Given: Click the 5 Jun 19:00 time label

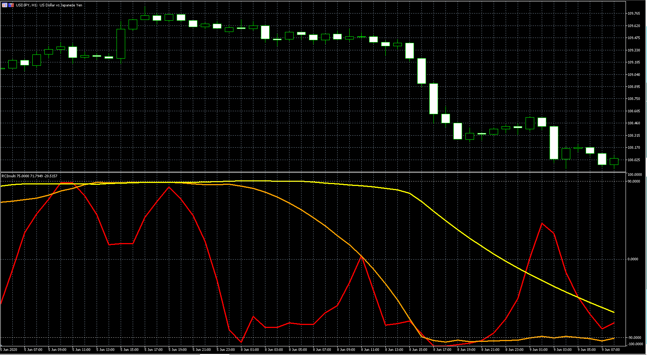Looking at the screenshot, I should [177, 350].
